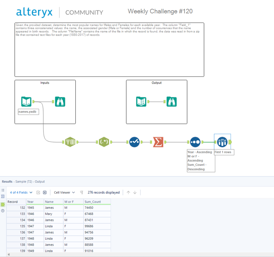Select cell with Sum_Count 99686
Image resolution: width=274 pixels, height=257 pixels.
(x=97, y=226)
